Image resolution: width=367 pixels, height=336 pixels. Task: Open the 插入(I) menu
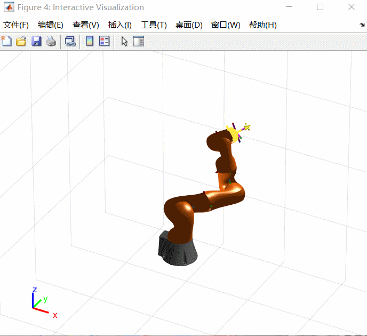click(x=120, y=25)
